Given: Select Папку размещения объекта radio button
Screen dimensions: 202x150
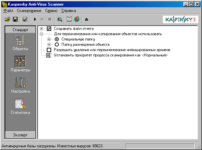Looking at the screenshot, I should (x=57, y=44).
